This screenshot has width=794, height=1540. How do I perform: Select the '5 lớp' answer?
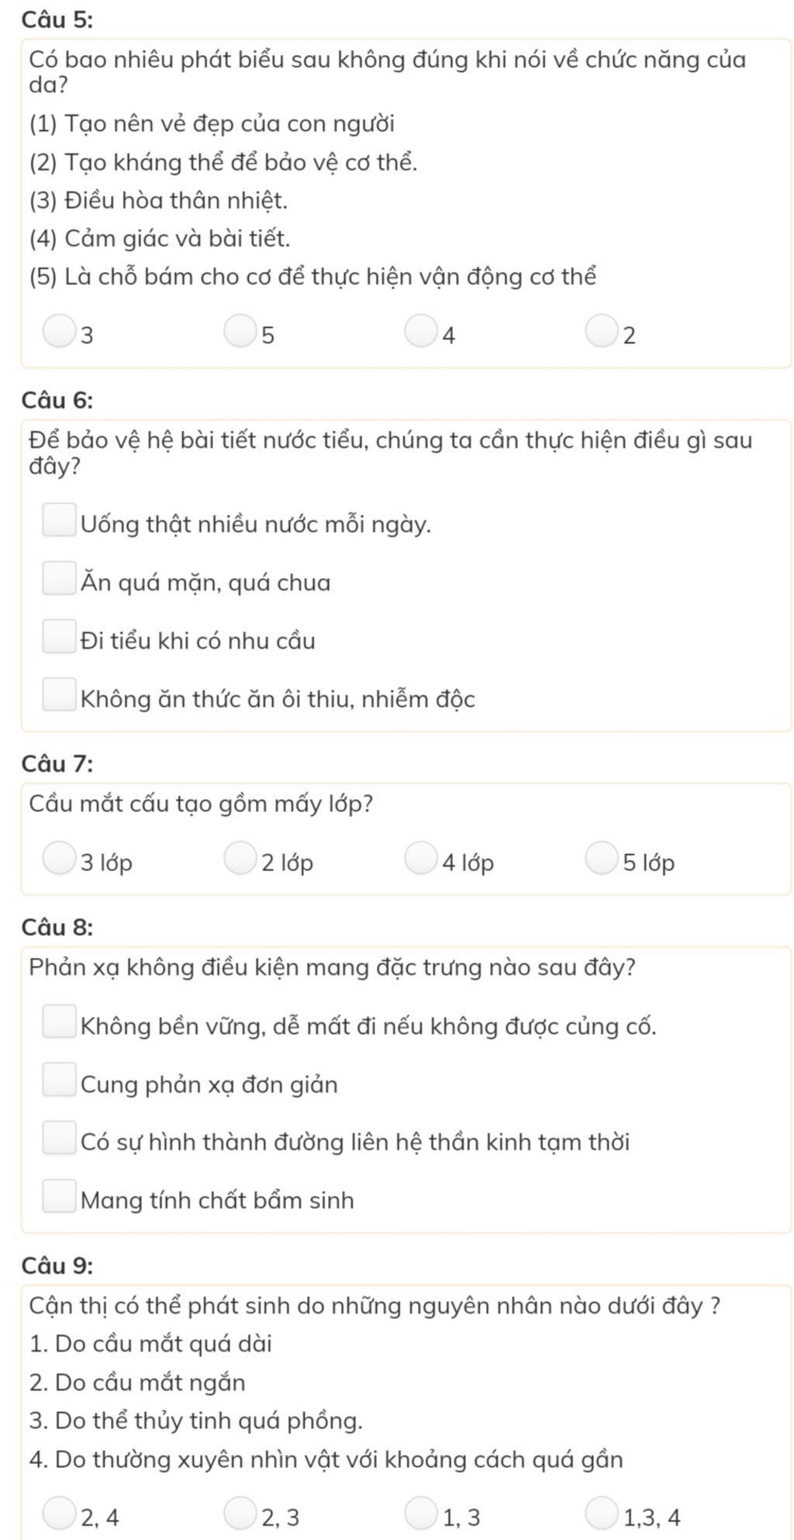(601, 858)
